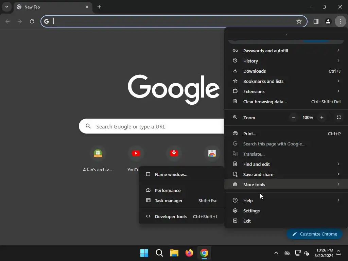
Task: Open Task manager from submenu
Action: point(181,201)
